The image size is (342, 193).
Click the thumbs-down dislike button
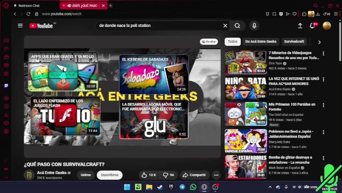click(169, 175)
